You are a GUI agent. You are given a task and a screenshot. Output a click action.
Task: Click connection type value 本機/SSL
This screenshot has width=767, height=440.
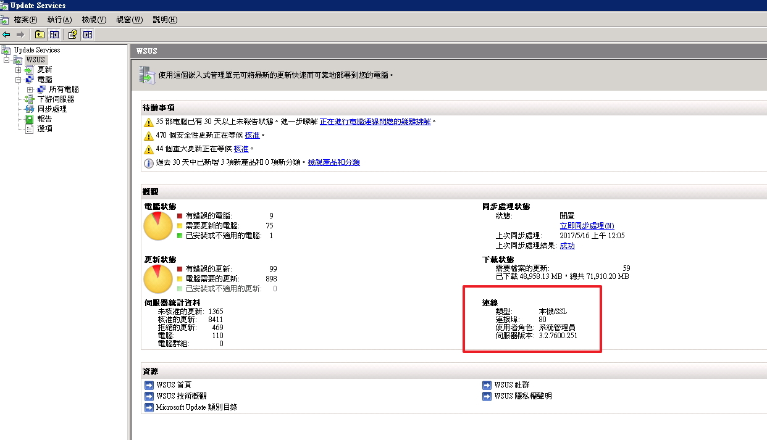tap(552, 312)
